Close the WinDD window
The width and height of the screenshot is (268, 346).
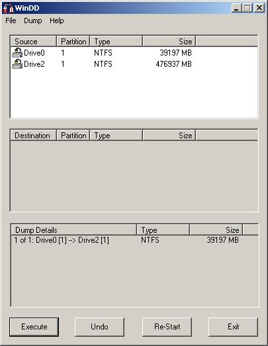coord(259,8)
